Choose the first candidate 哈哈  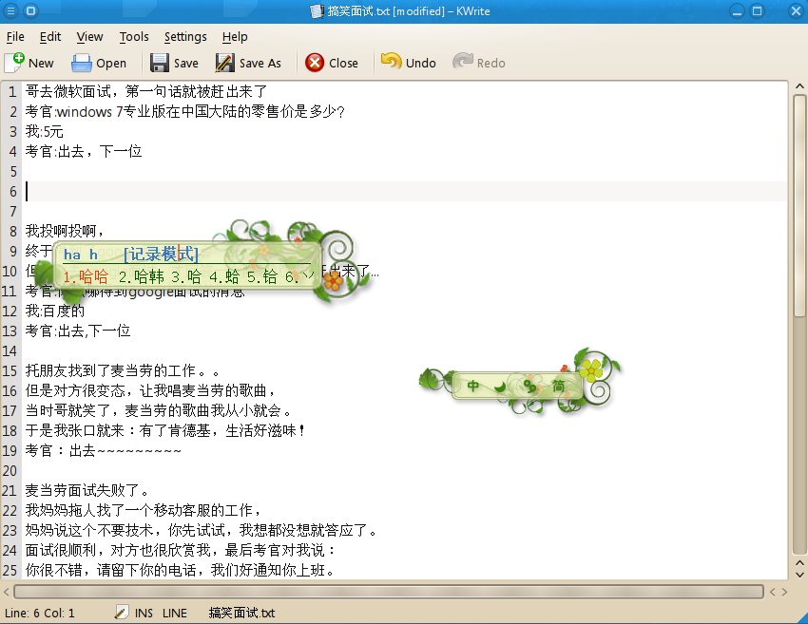coord(86,276)
